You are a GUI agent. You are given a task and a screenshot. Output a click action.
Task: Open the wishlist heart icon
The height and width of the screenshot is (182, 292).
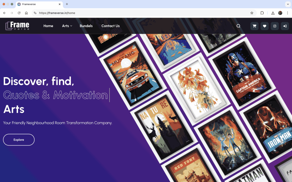click(x=264, y=26)
